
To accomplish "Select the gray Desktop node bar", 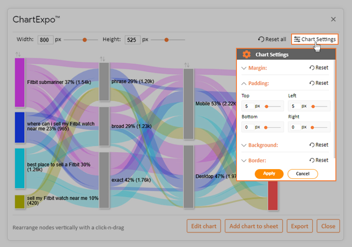I will pos(189,177).
